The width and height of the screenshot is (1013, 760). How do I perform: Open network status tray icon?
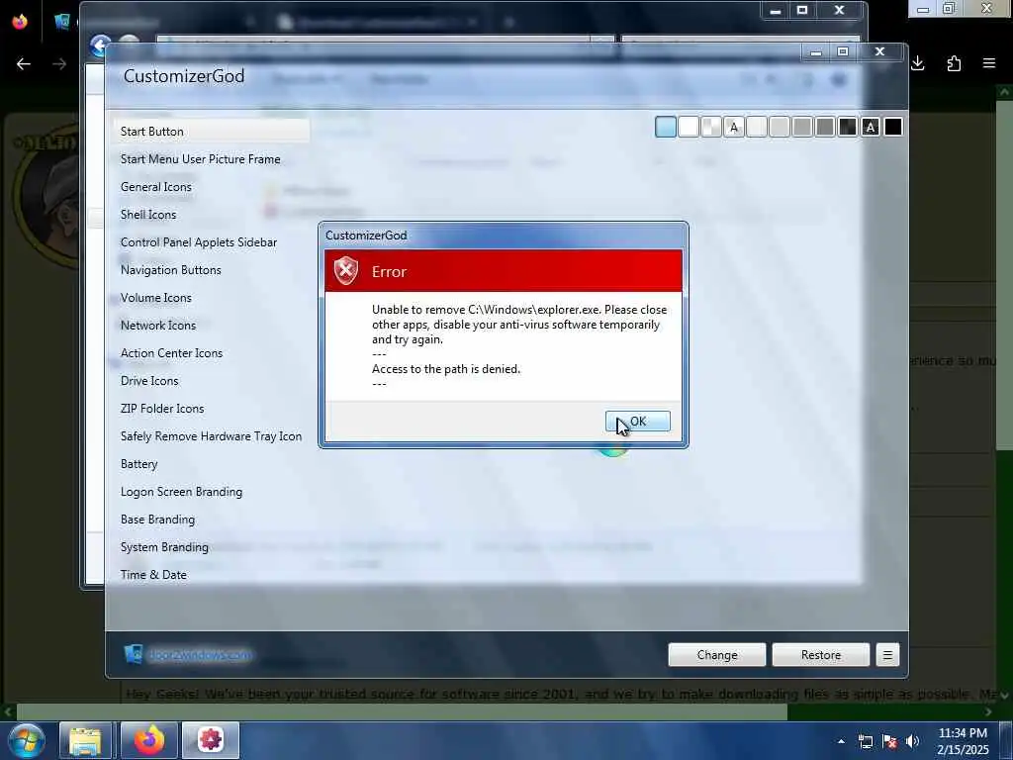(x=865, y=741)
